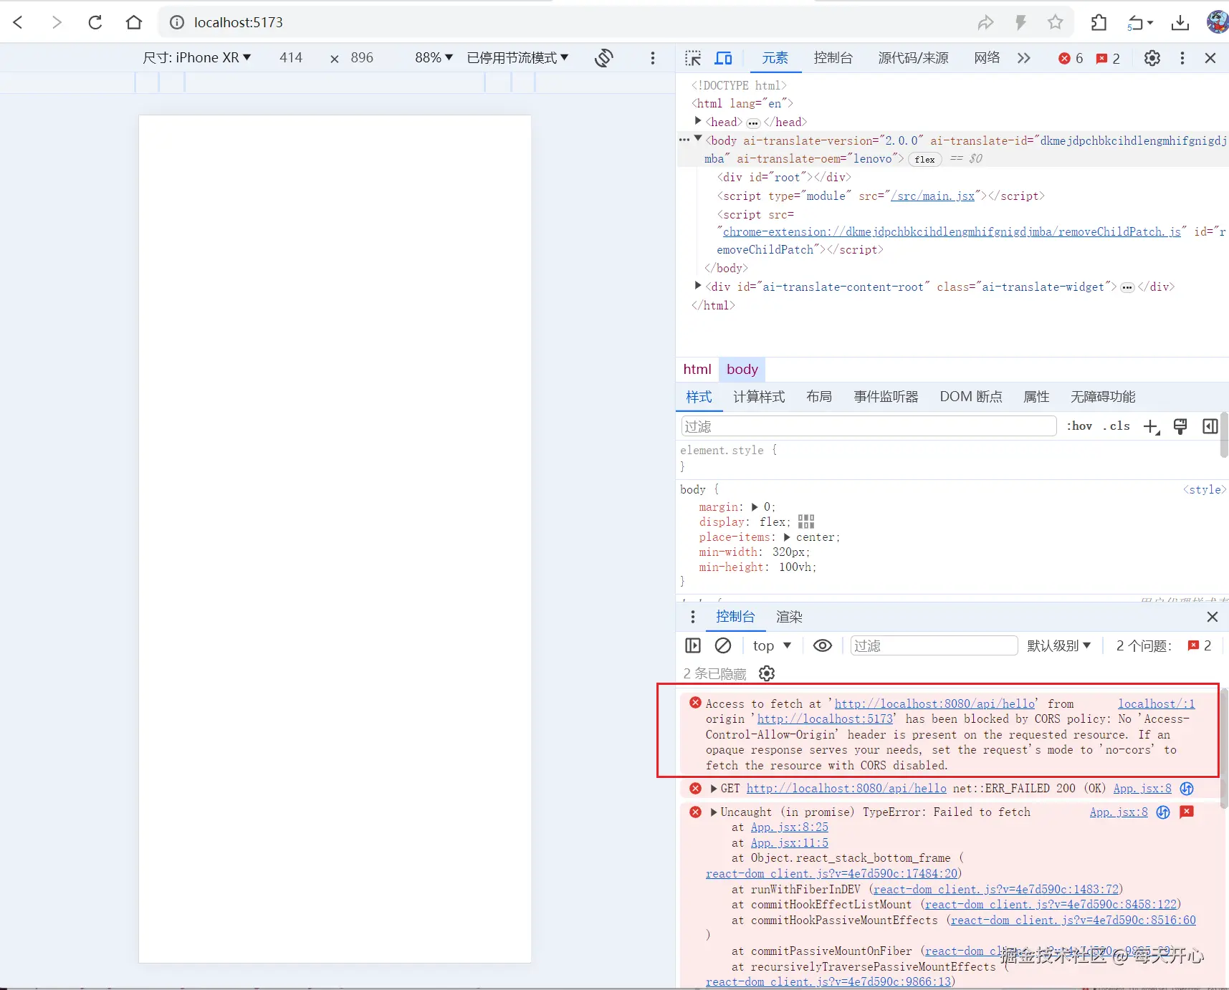Open the 网络 Network tab
The image size is (1229, 990).
pyautogui.click(x=987, y=58)
